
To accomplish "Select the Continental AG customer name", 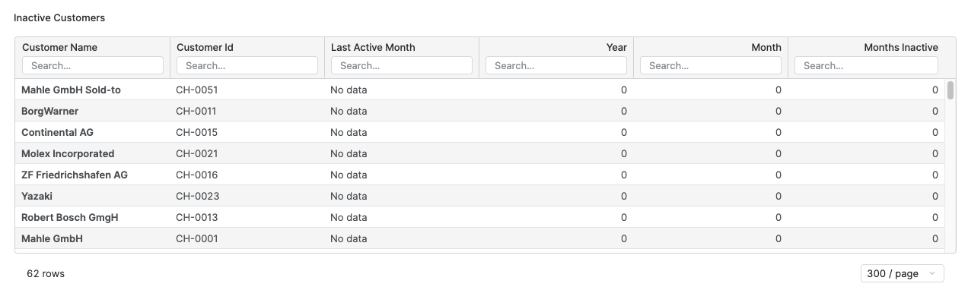I will (x=57, y=132).
